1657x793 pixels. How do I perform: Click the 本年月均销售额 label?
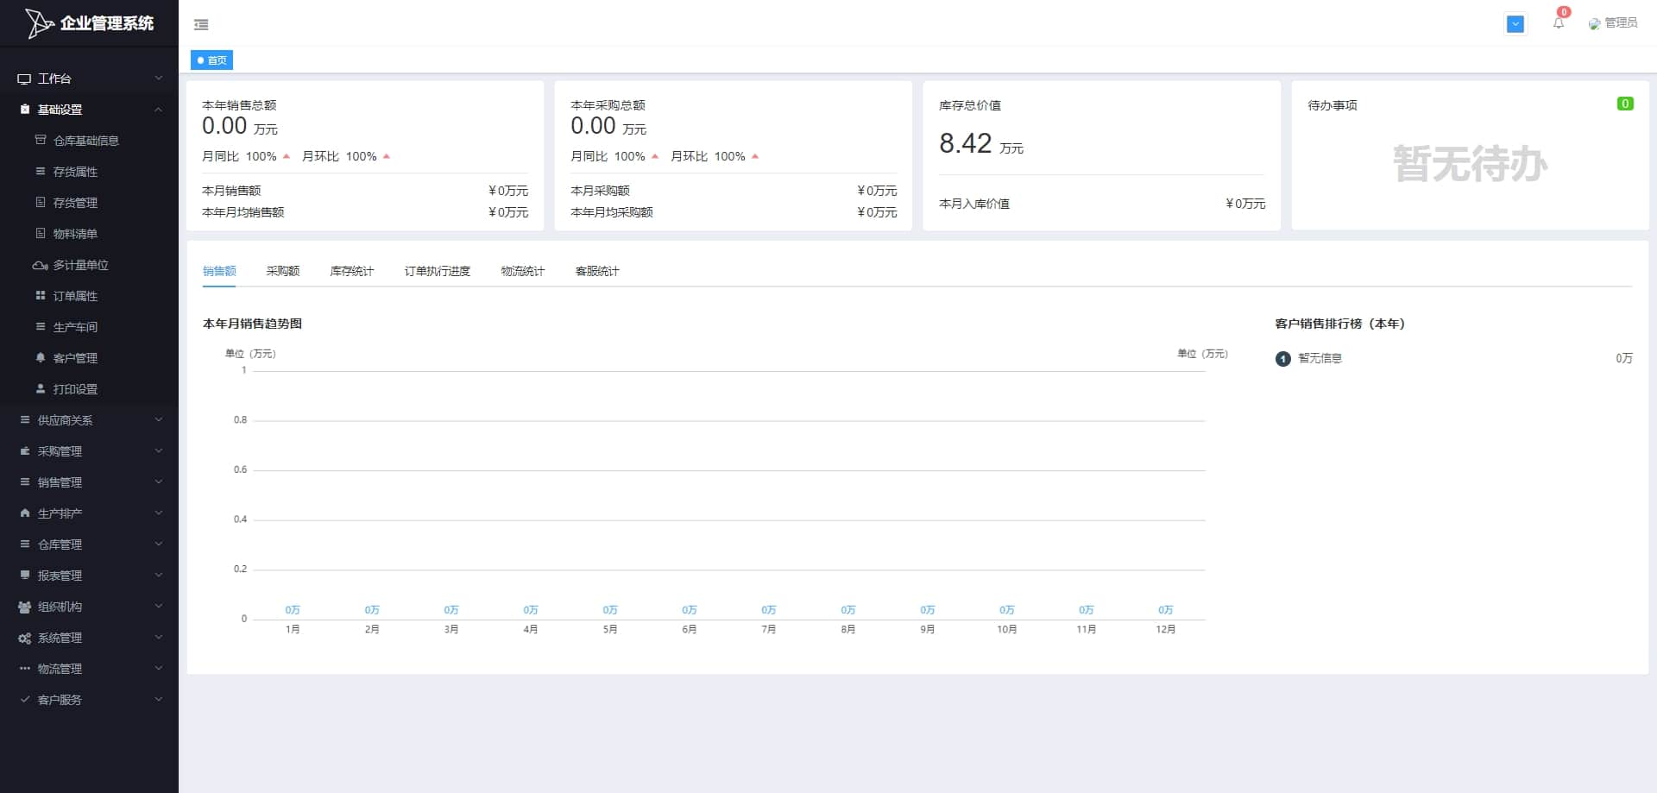point(243,212)
